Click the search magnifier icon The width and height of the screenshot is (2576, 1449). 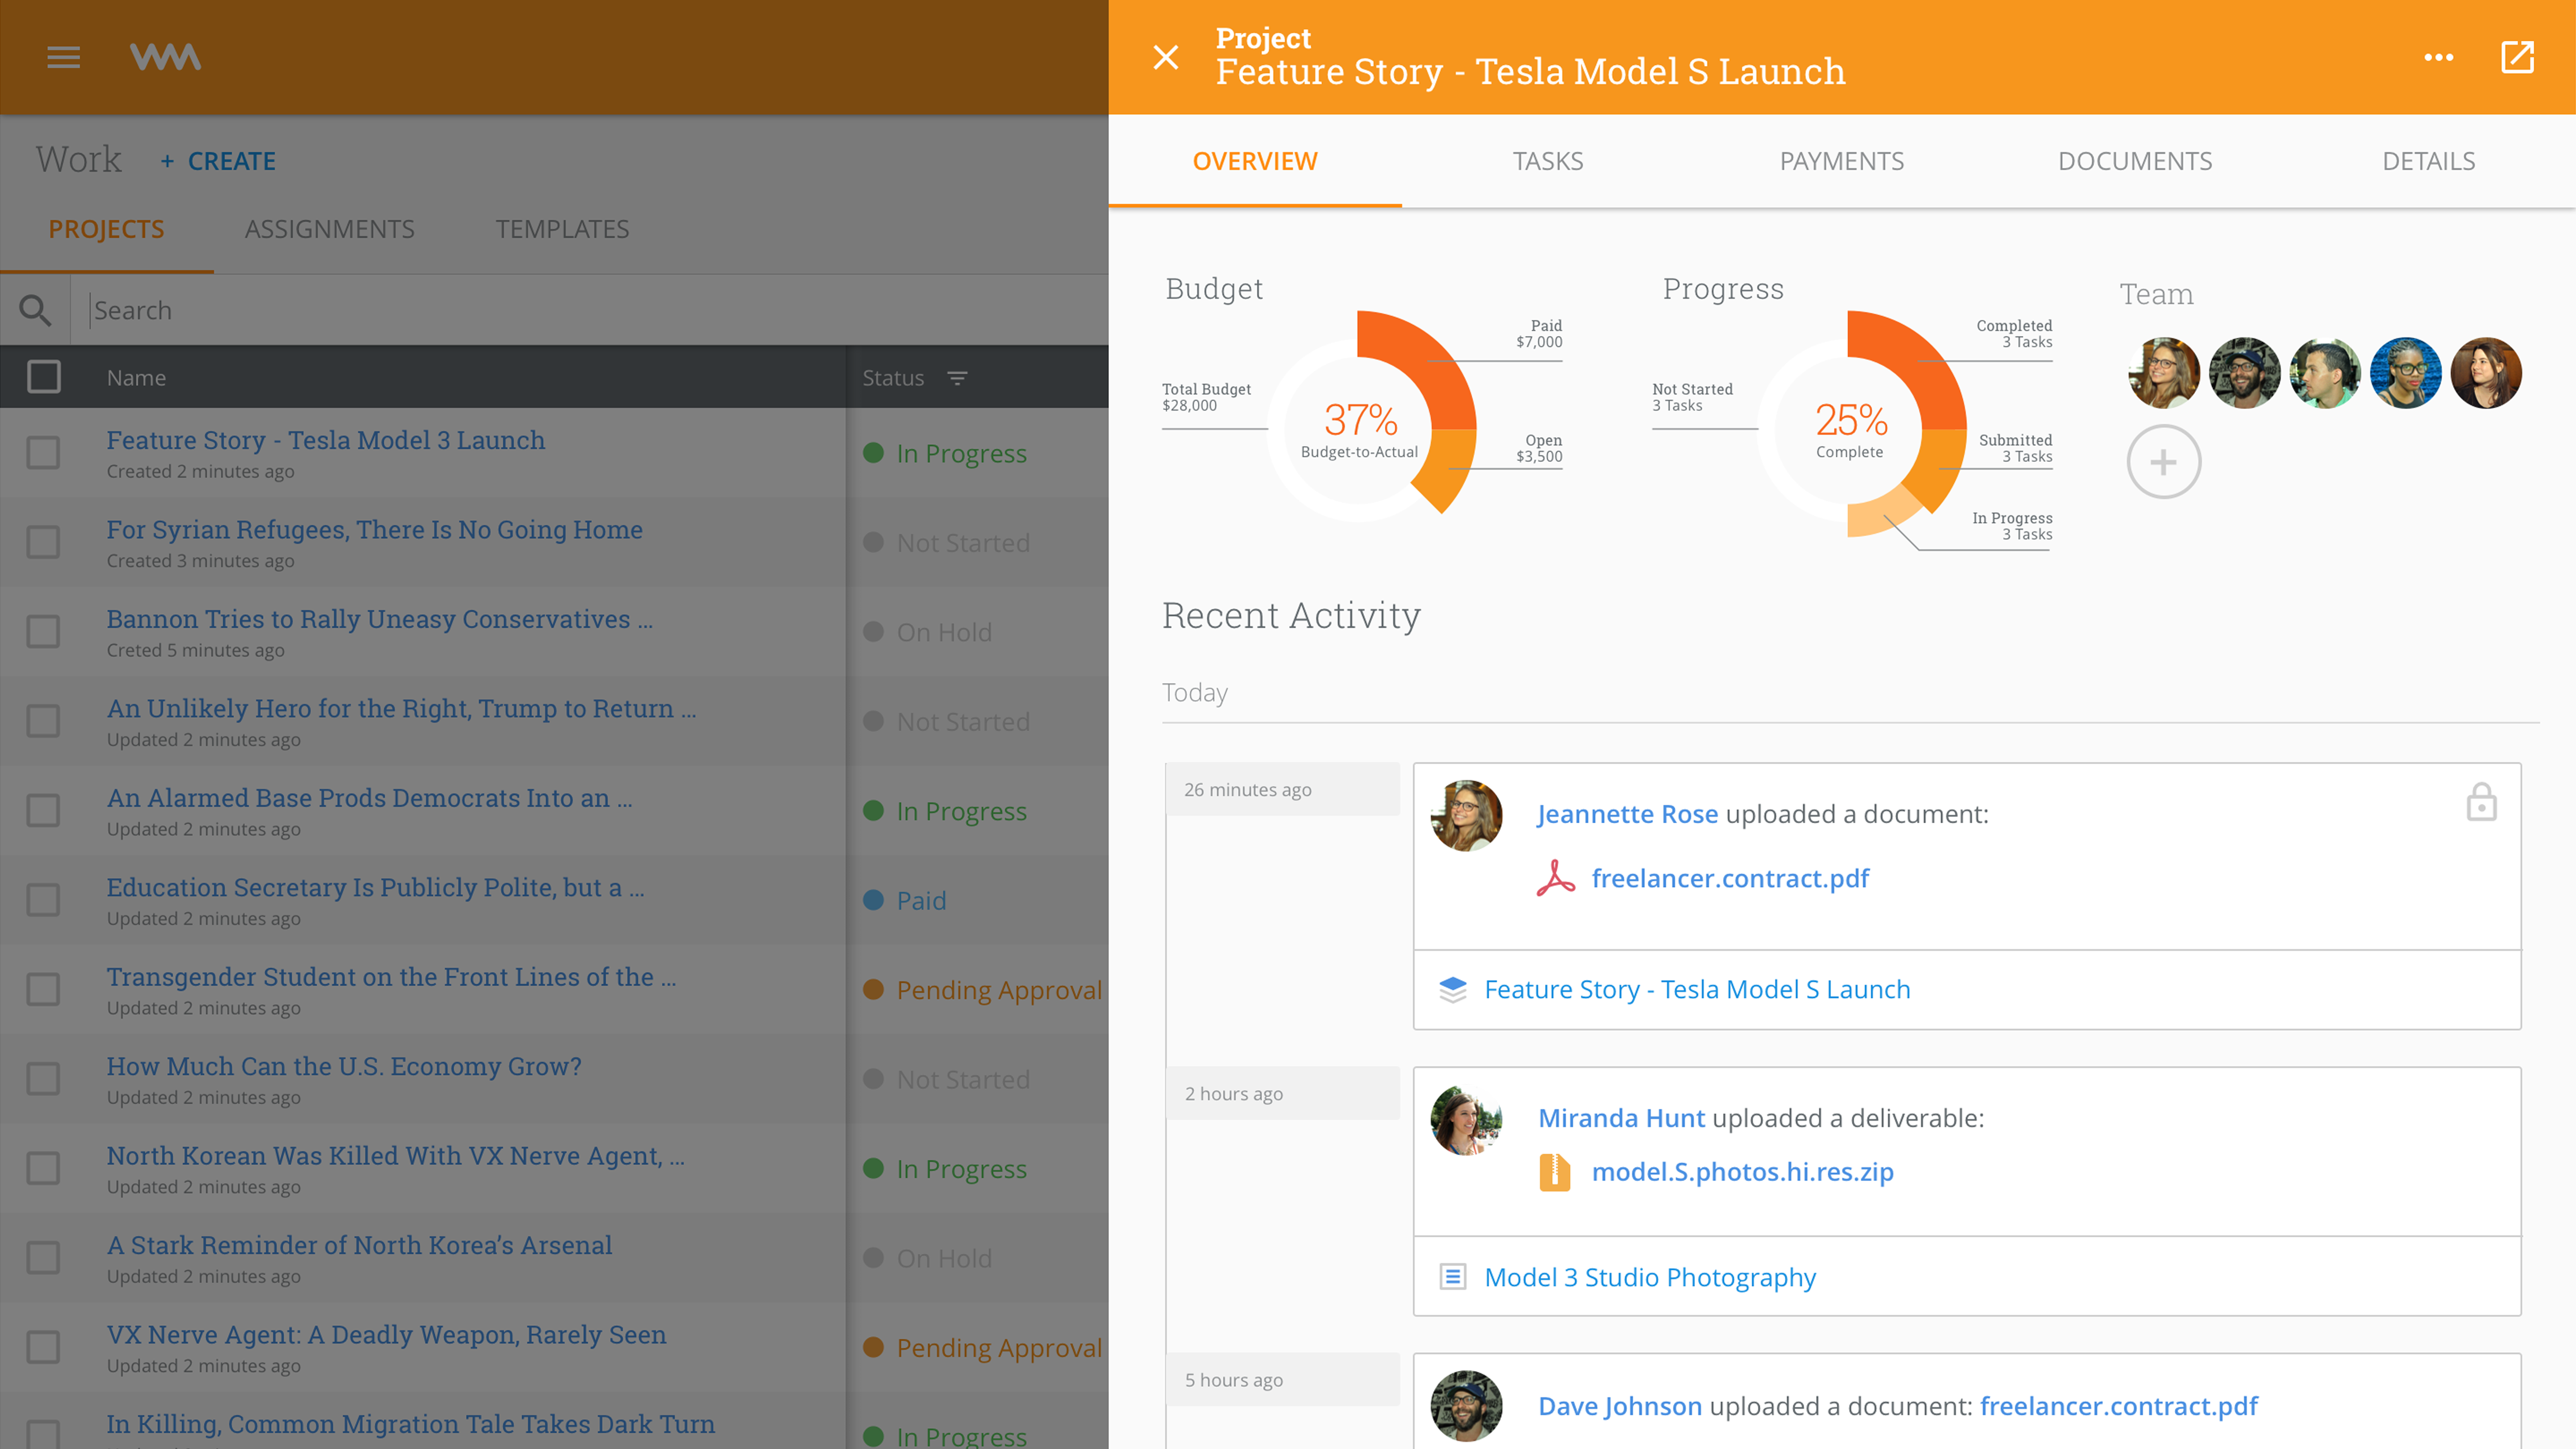tap(35, 310)
